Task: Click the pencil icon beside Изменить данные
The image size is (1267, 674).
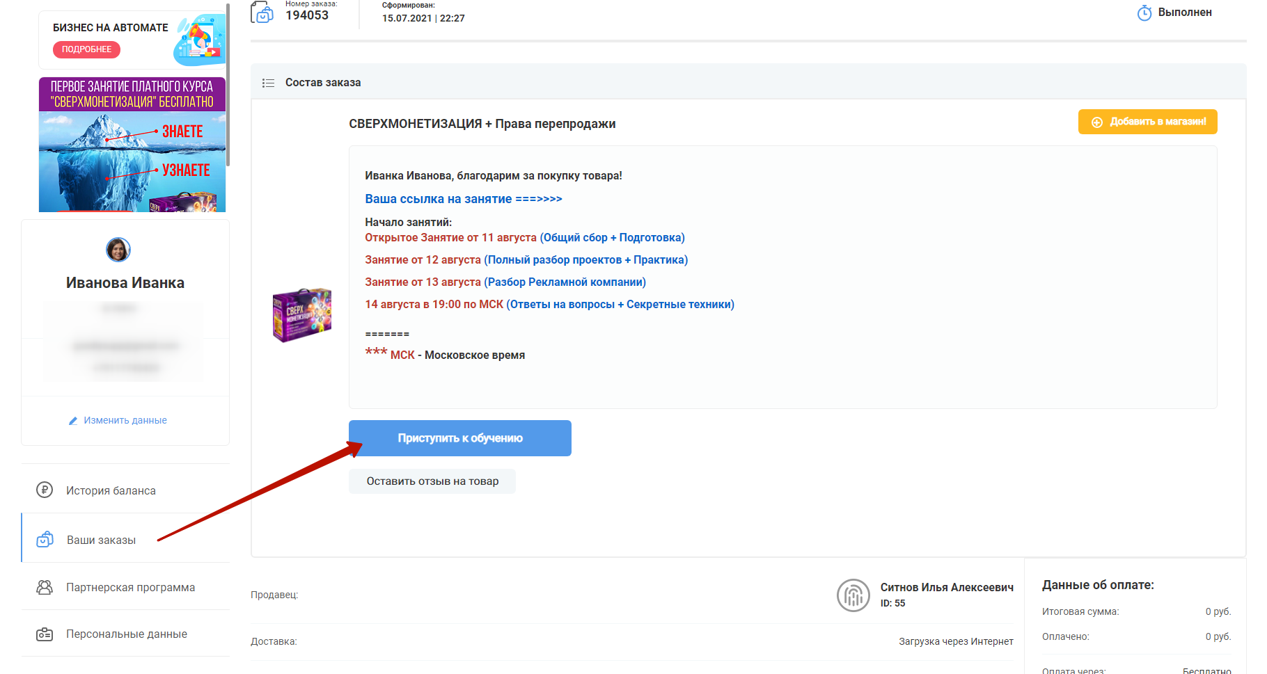Action: 73,421
